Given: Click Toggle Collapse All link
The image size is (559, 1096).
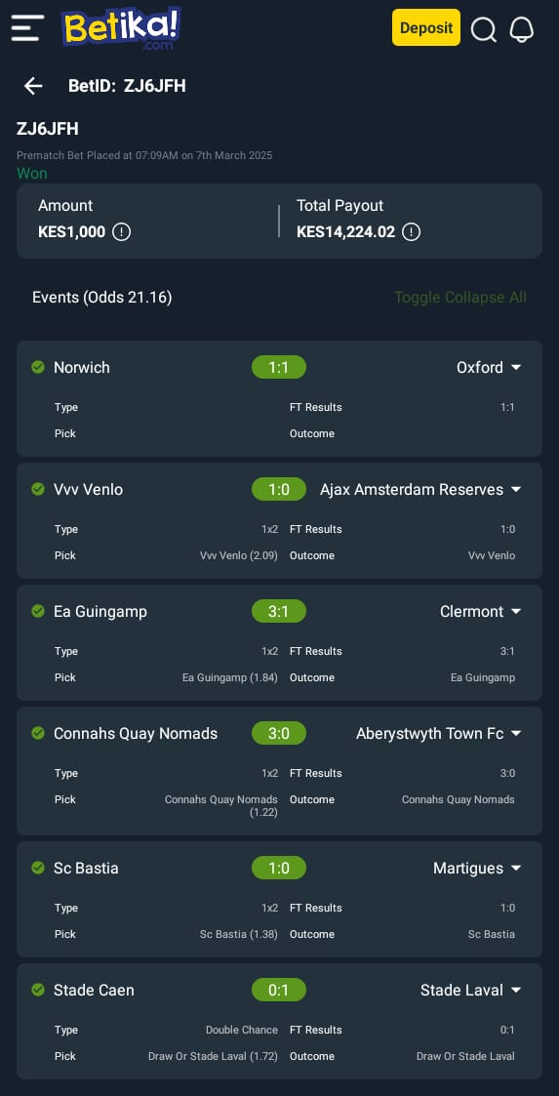Looking at the screenshot, I should pos(460,297).
